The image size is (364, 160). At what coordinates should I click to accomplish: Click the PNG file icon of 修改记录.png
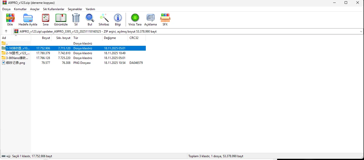point(3,63)
